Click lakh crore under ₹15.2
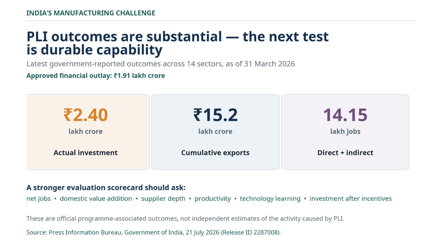441x248 pixels. [x=215, y=132]
